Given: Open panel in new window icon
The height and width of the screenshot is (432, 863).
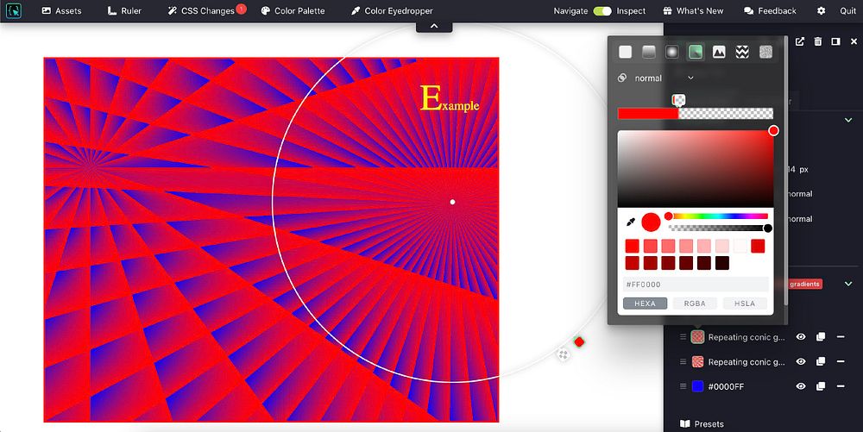Looking at the screenshot, I should click(x=800, y=41).
